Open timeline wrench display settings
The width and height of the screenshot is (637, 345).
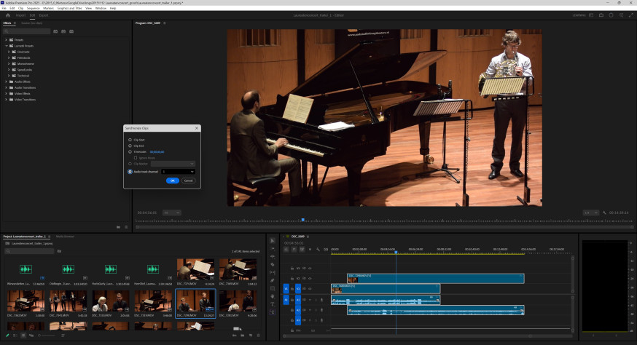coord(318,249)
